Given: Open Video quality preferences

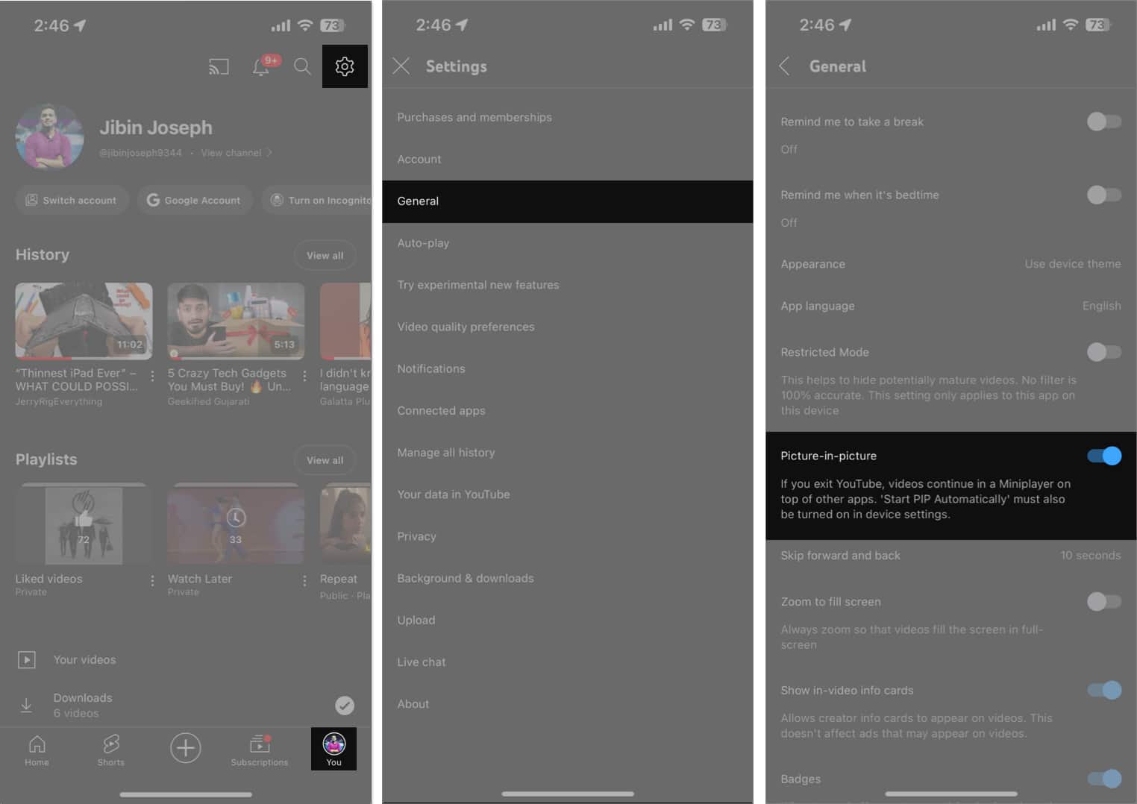Looking at the screenshot, I should 567,327.
